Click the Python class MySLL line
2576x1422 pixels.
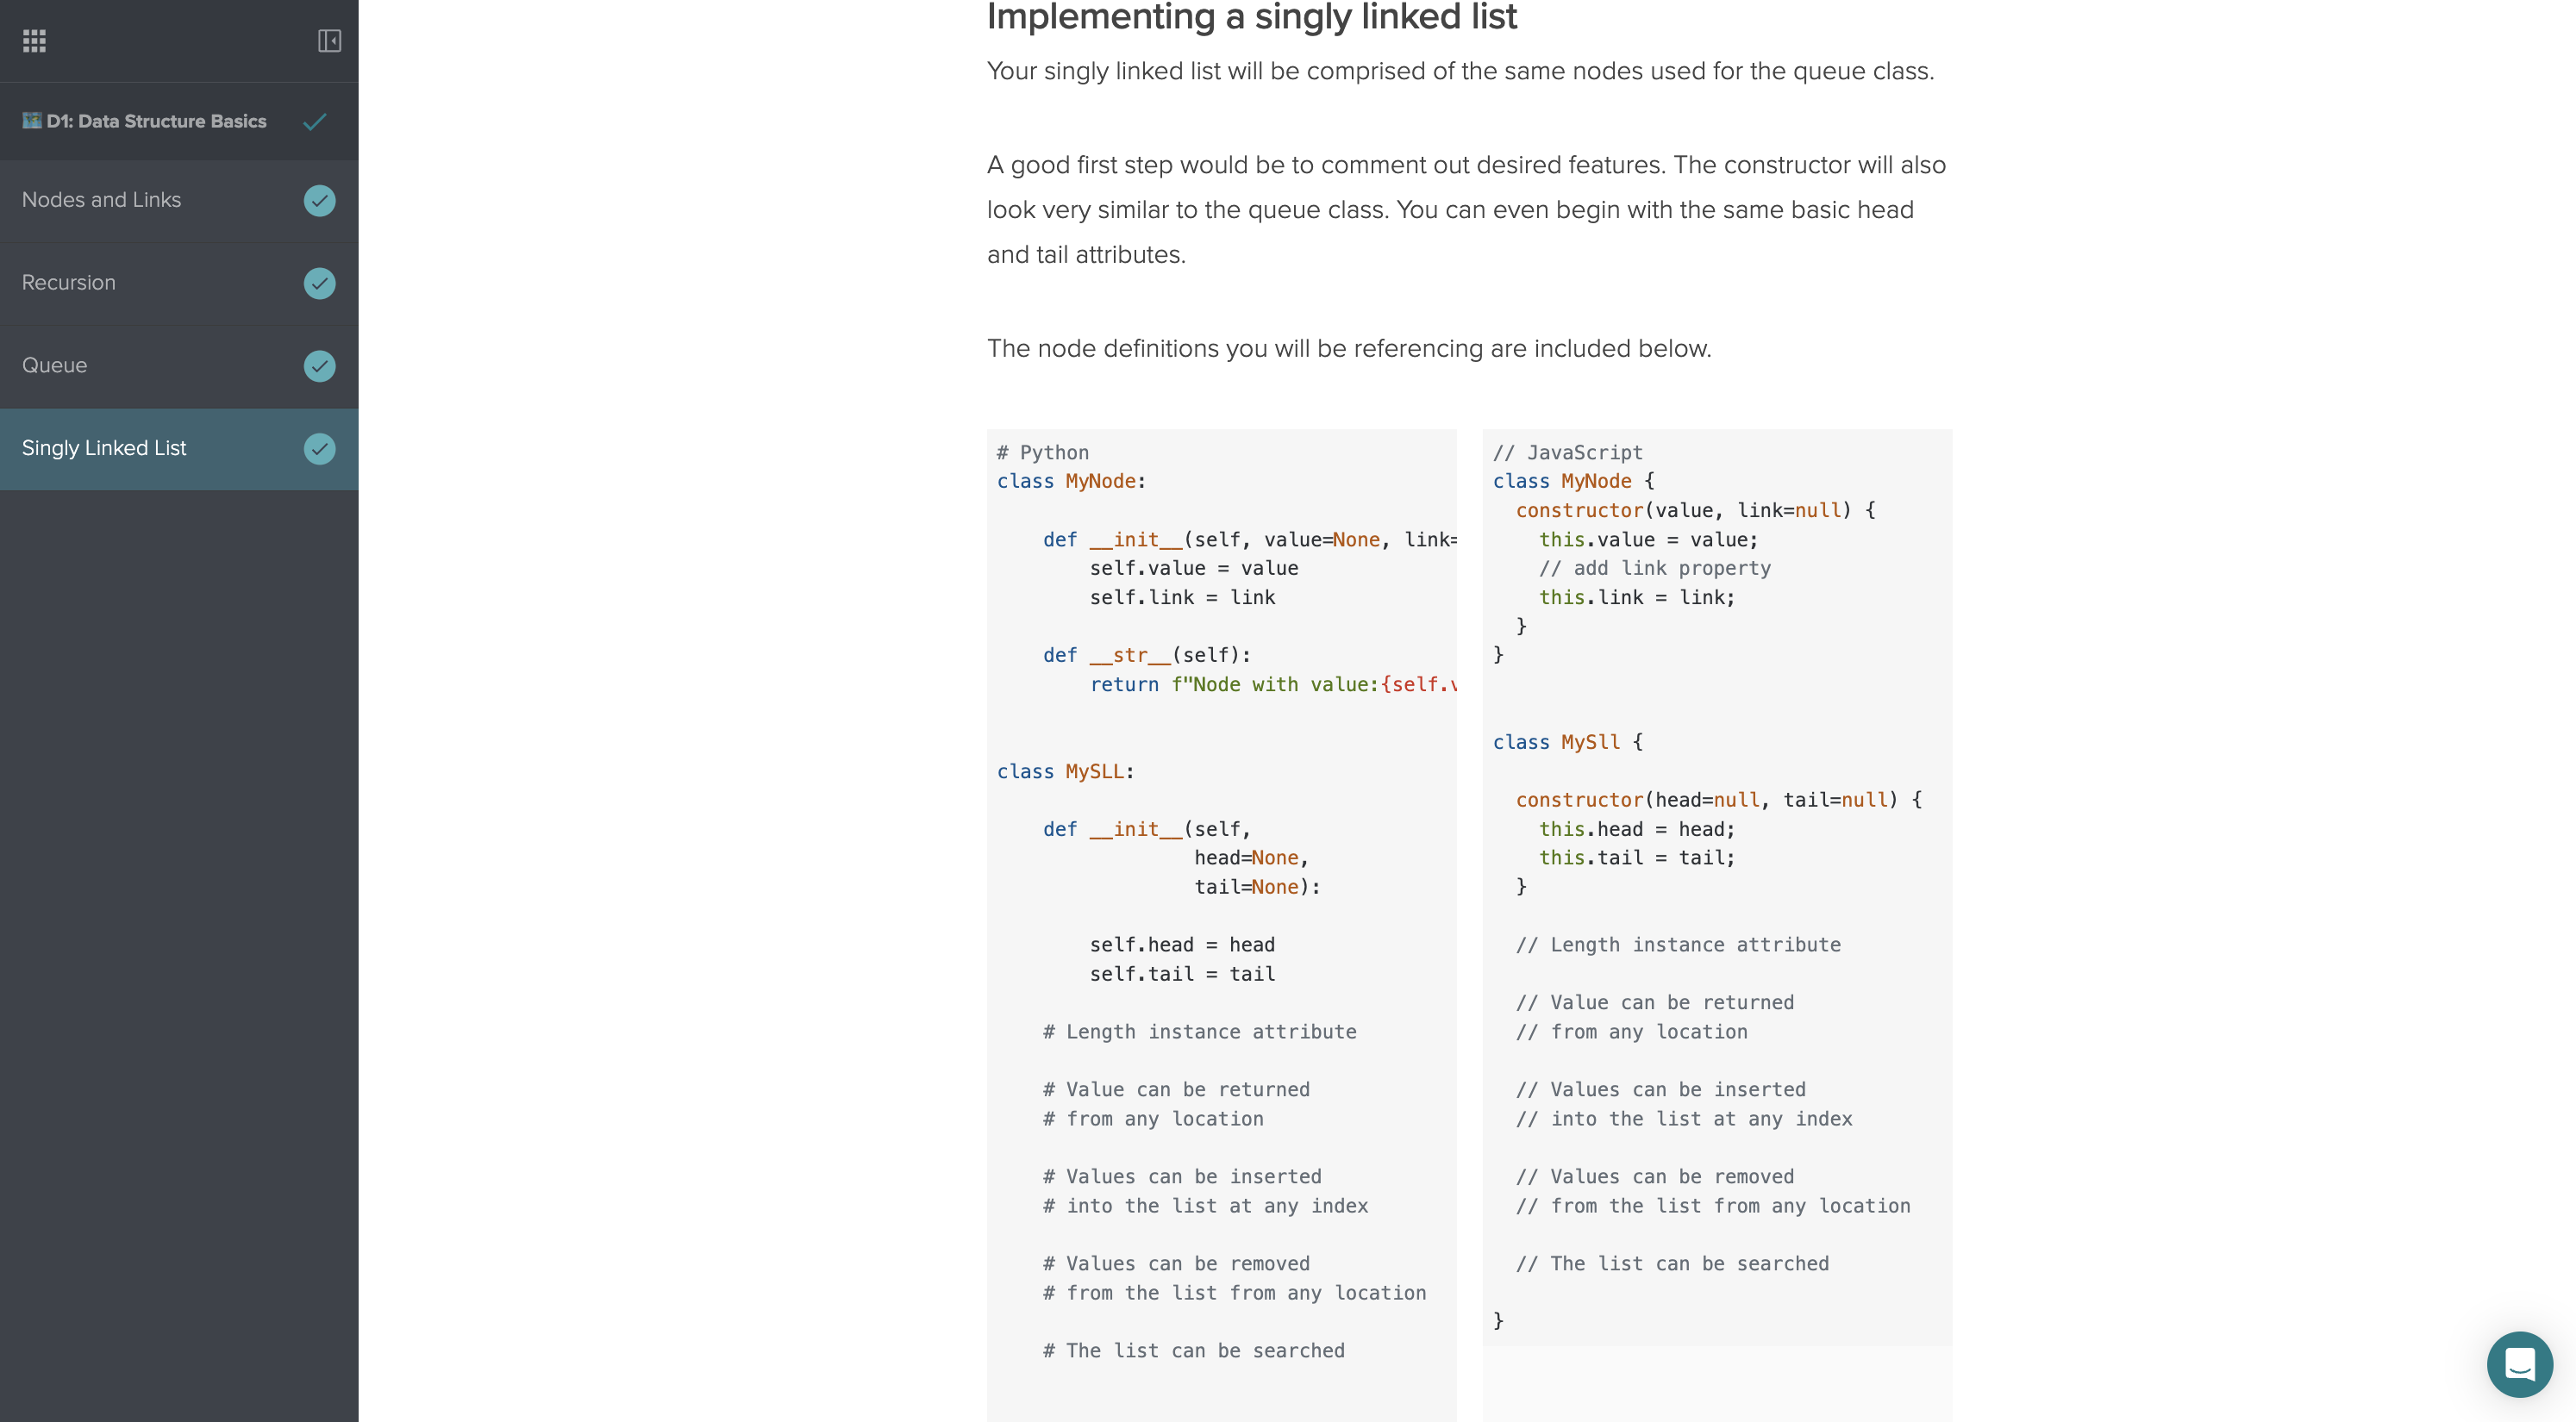pyautogui.click(x=1065, y=772)
